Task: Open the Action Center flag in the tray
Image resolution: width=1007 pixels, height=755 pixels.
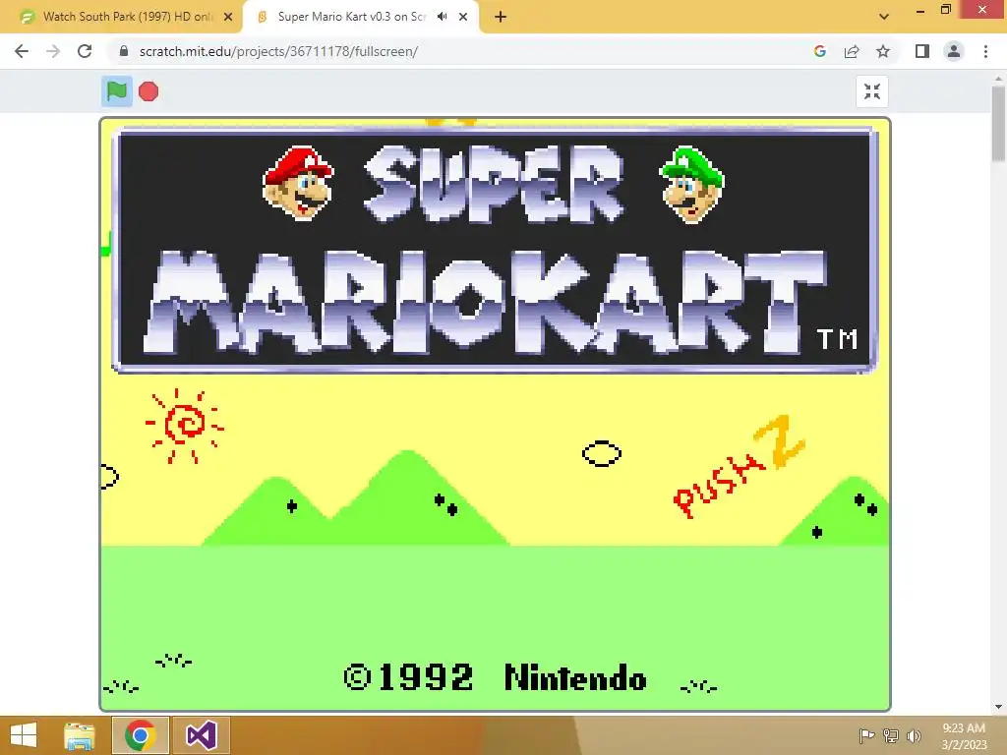Action: click(x=867, y=735)
